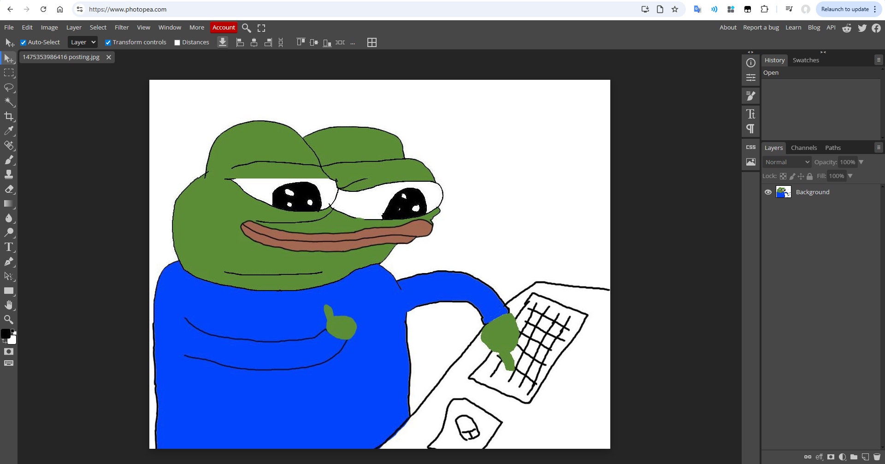
Task: Open the CSS panel icon
Action: click(751, 147)
